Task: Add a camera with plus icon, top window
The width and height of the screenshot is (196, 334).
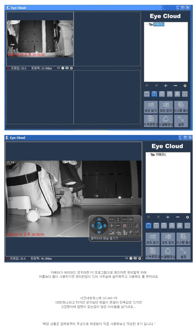Action: pos(165,86)
